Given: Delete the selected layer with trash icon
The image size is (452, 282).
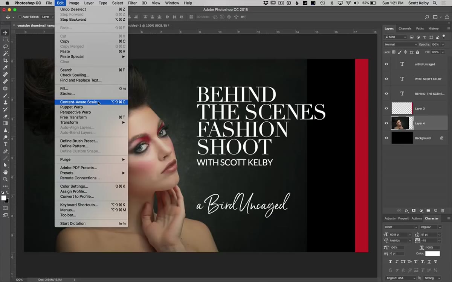Looking at the screenshot, I should [x=443, y=211].
